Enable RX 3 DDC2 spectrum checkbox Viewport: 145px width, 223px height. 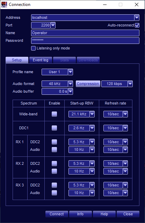pyautogui.click(x=54, y=185)
